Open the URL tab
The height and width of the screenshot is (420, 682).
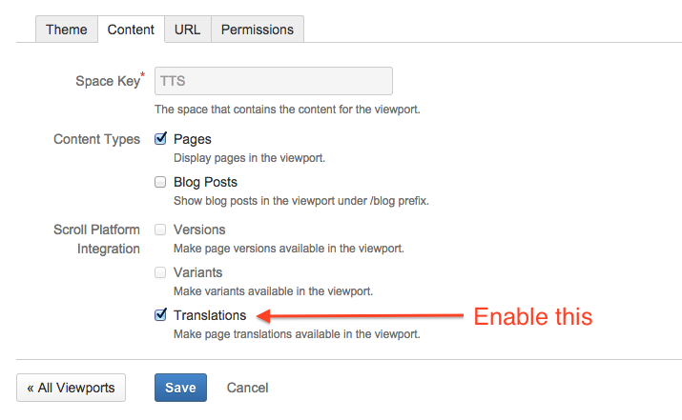coord(187,30)
